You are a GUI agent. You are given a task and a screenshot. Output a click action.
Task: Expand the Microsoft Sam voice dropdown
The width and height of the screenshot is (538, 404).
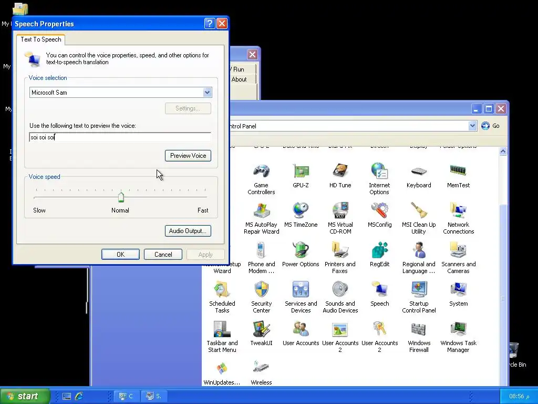tap(207, 92)
